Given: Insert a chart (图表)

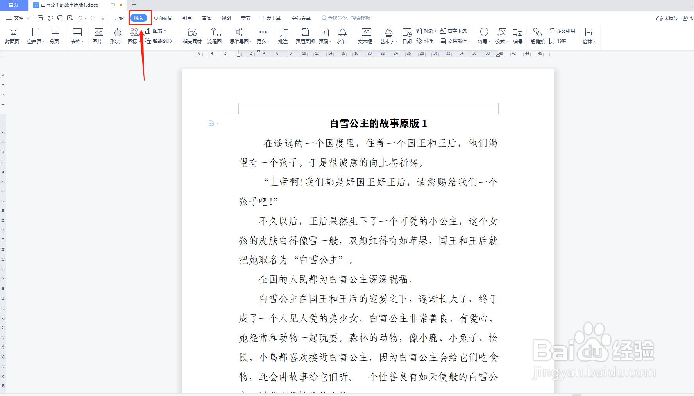Looking at the screenshot, I should (156, 31).
